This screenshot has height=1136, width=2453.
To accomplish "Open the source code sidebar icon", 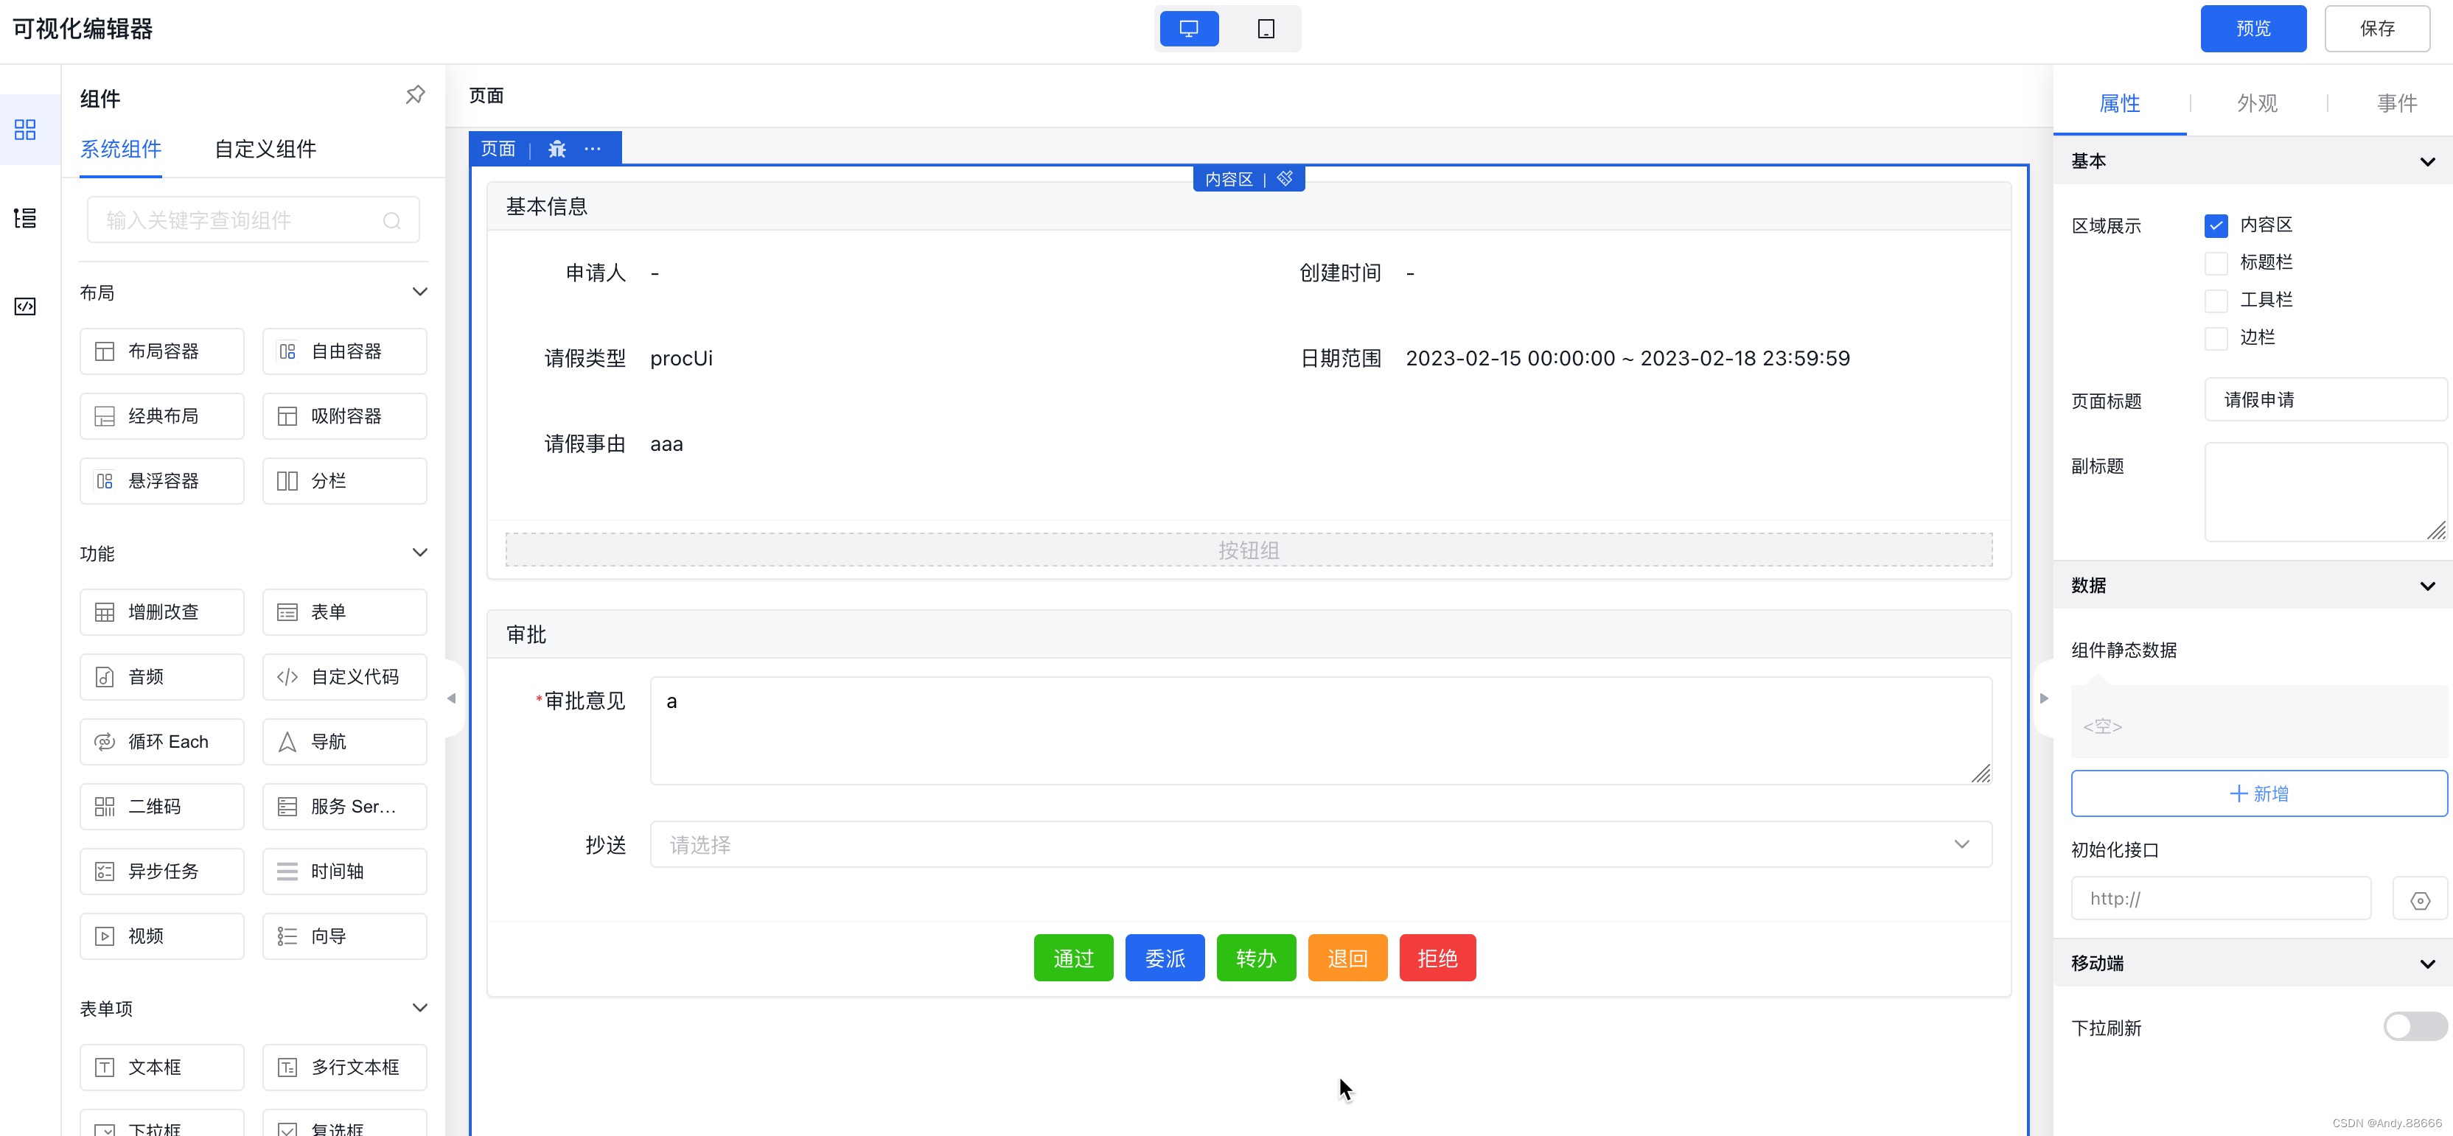I will coord(26,306).
